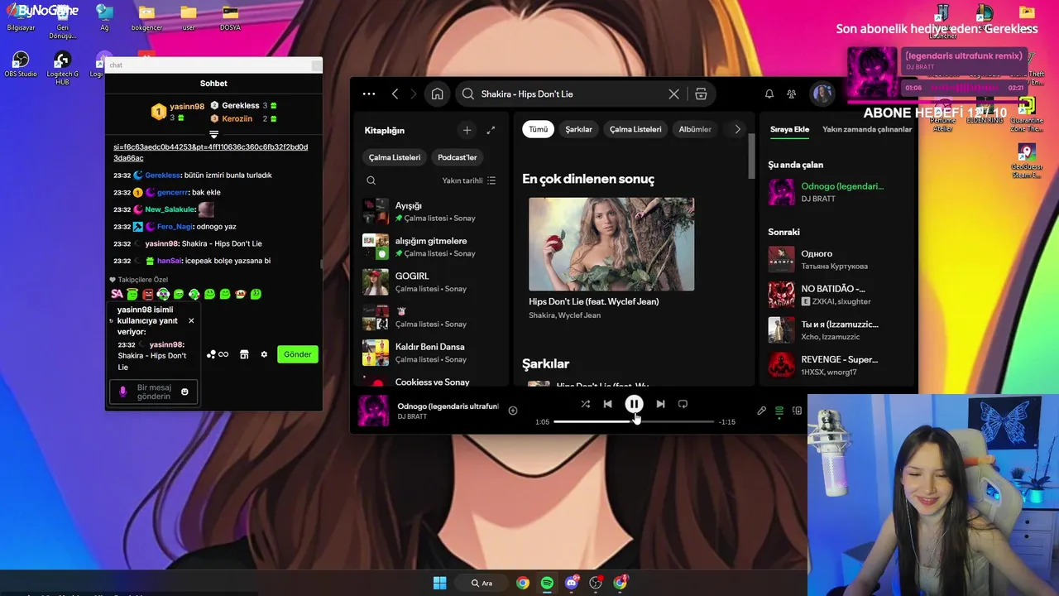Seek within the song progress bar
The image size is (1059, 596).
pos(634,421)
